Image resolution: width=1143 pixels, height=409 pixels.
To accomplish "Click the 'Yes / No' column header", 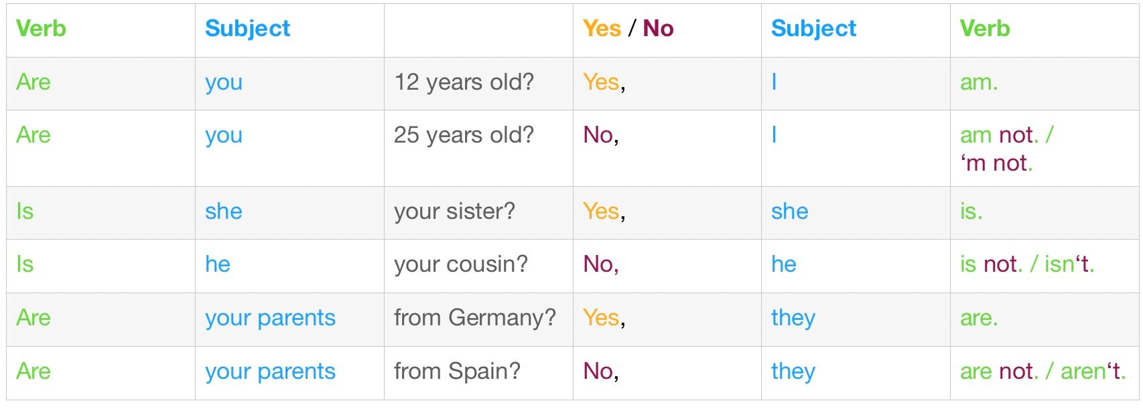I will pyautogui.click(x=628, y=29).
